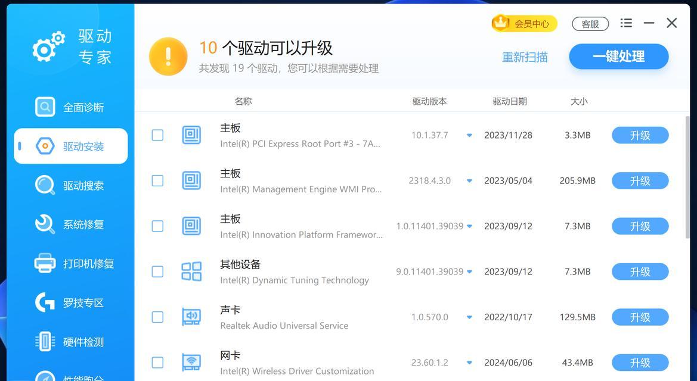Click 升级 for PCI Express Root Port #3

(640, 136)
